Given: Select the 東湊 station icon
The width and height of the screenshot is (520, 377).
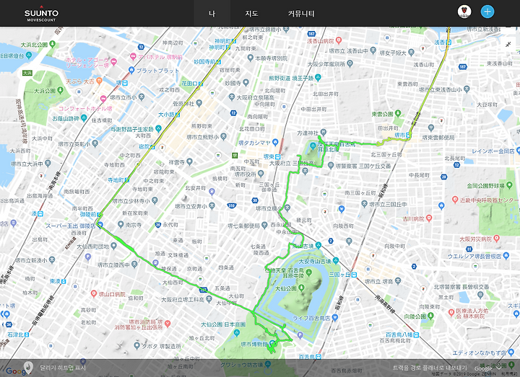Looking at the screenshot, I should click(63, 281).
